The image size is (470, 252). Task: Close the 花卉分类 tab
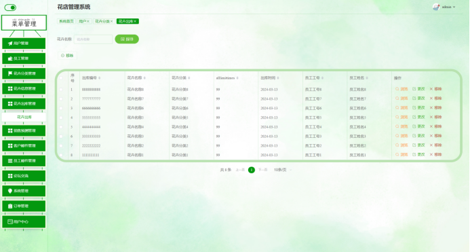(111, 21)
